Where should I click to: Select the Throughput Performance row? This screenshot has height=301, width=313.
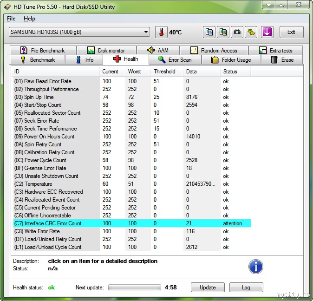click(x=132, y=89)
